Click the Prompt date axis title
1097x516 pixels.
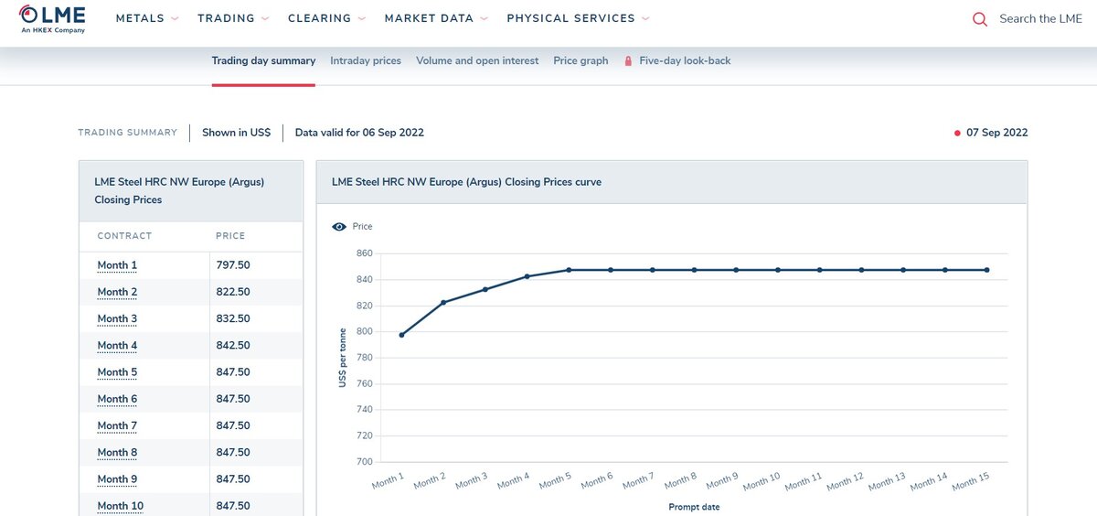pos(694,507)
